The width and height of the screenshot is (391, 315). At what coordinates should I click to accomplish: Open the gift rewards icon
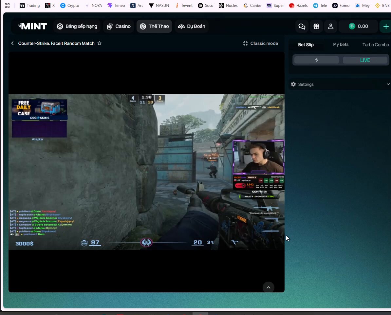(x=316, y=26)
